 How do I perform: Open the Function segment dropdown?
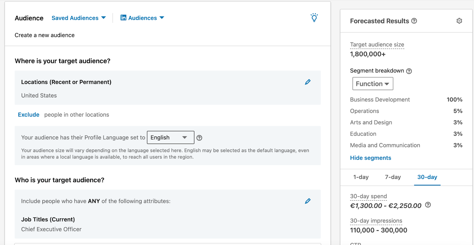(x=372, y=84)
